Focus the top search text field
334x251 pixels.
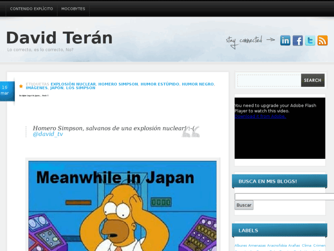tap(269, 81)
